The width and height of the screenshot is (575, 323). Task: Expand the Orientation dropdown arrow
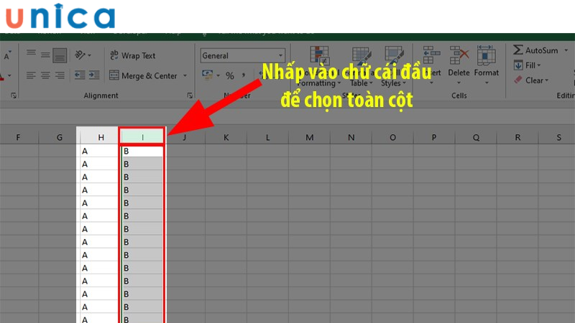[89, 56]
